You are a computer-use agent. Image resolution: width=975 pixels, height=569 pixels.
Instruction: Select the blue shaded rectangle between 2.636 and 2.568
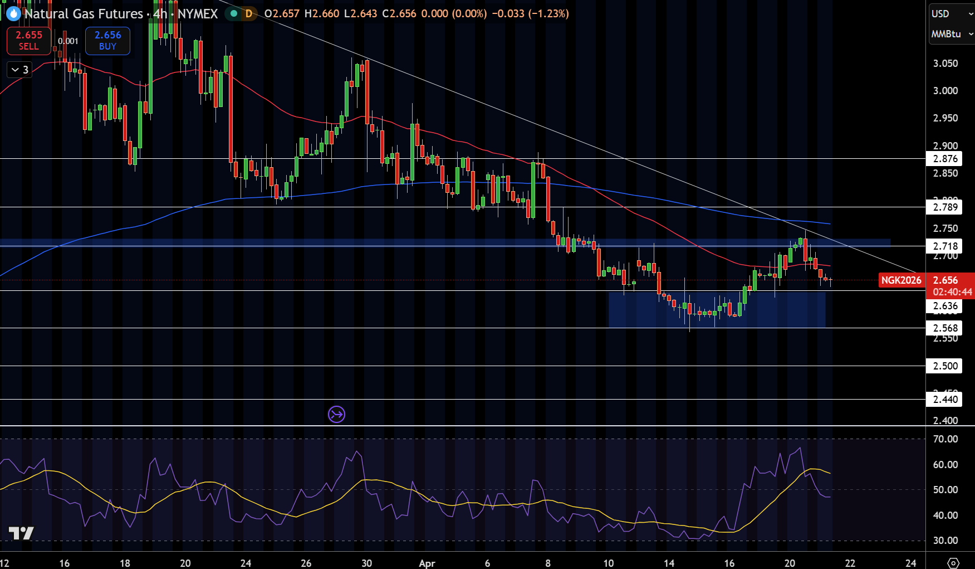tap(717, 309)
